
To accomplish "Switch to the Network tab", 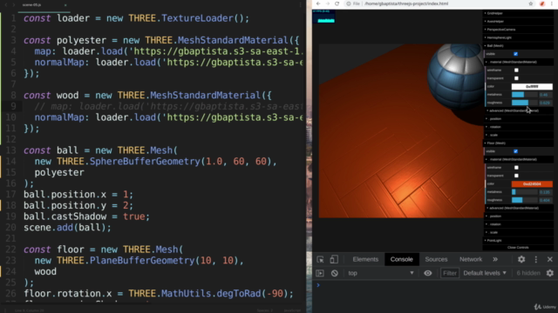I will tap(471, 259).
